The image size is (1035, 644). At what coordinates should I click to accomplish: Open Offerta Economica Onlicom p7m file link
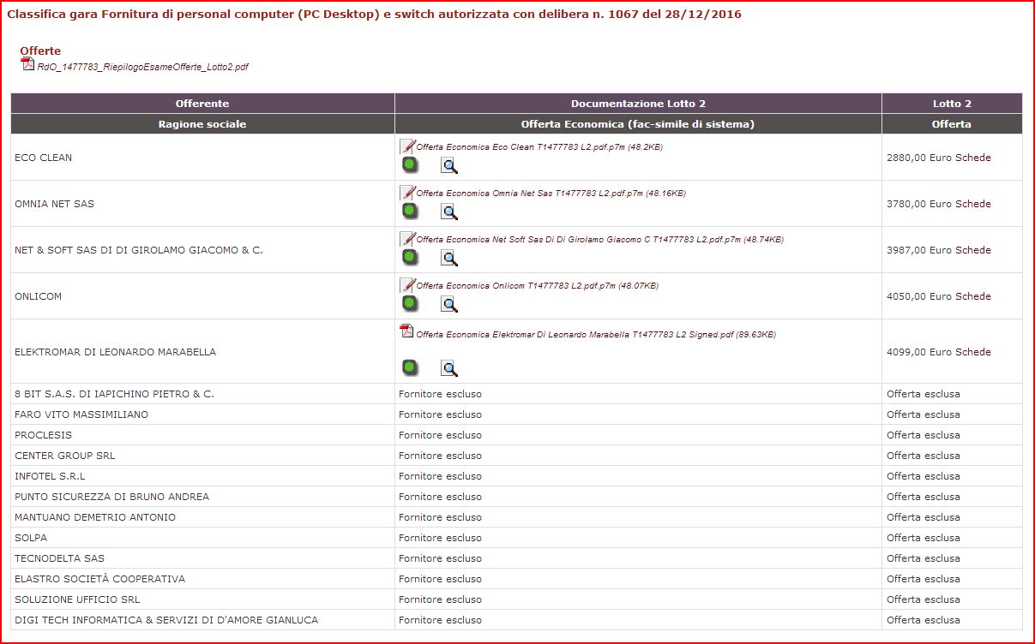538,286
